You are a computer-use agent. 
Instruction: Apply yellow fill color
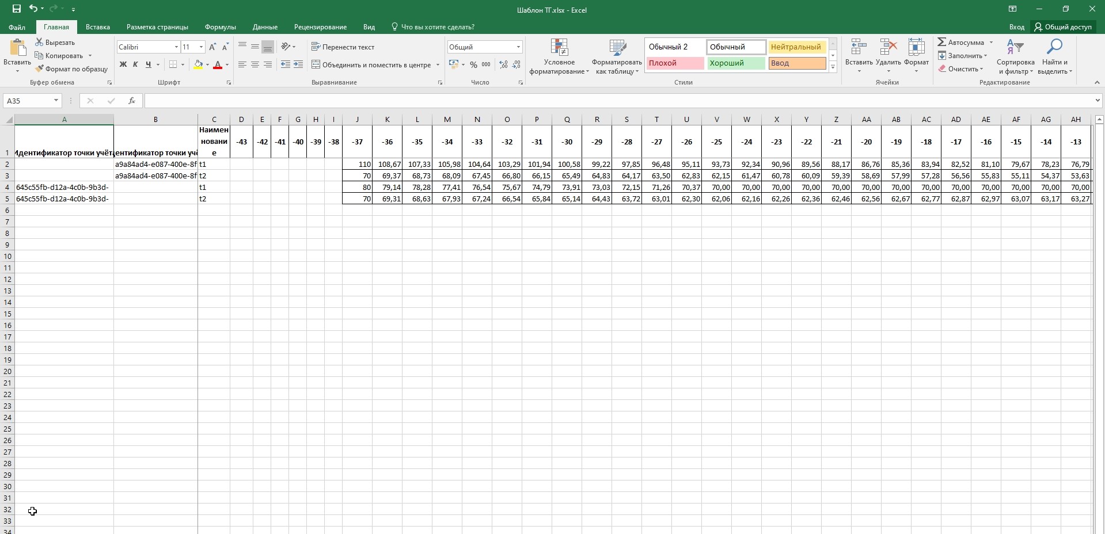pyautogui.click(x=198, y=64)
